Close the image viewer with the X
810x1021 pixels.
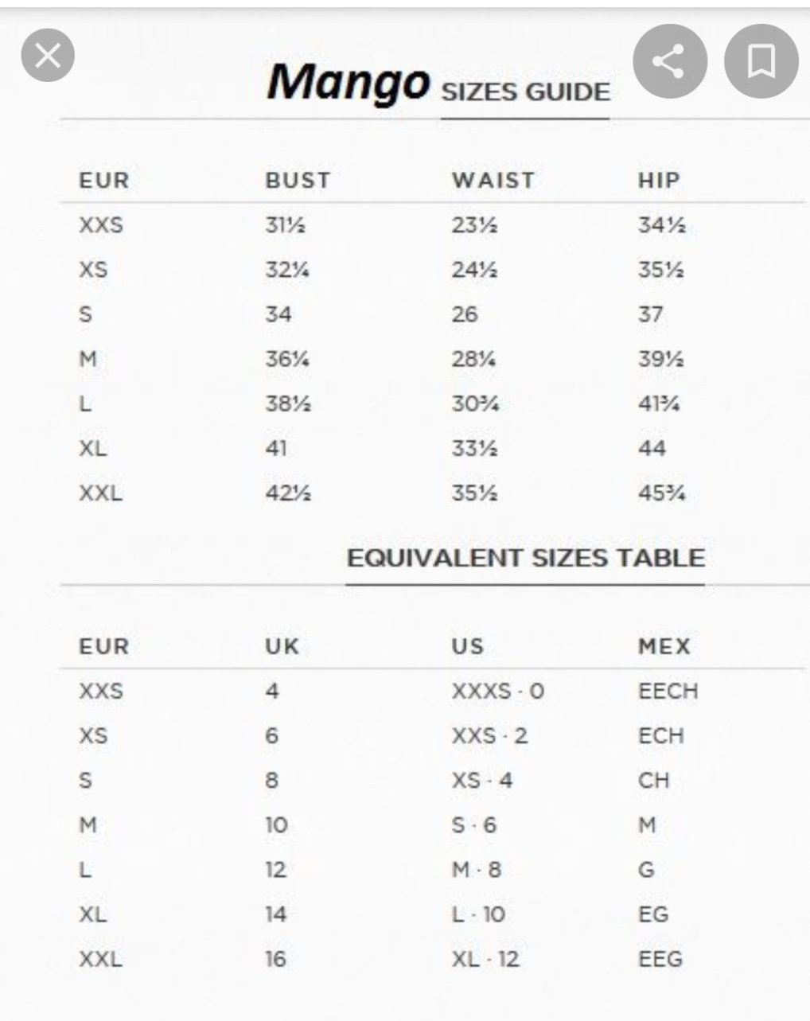click(x=48, y=56)
